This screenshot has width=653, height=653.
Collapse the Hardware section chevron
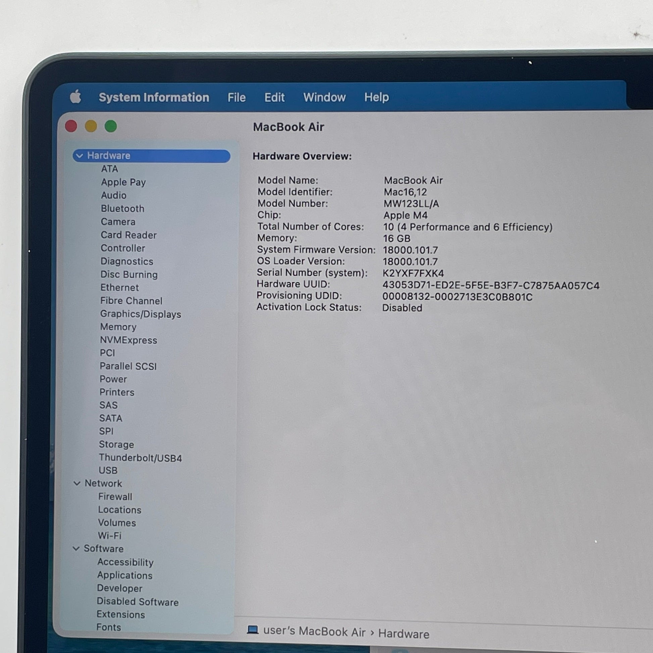pyautogui.click(x=80, y=156)
